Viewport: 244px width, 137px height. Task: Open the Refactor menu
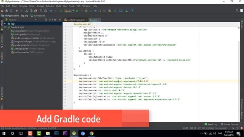coord(50,6)
